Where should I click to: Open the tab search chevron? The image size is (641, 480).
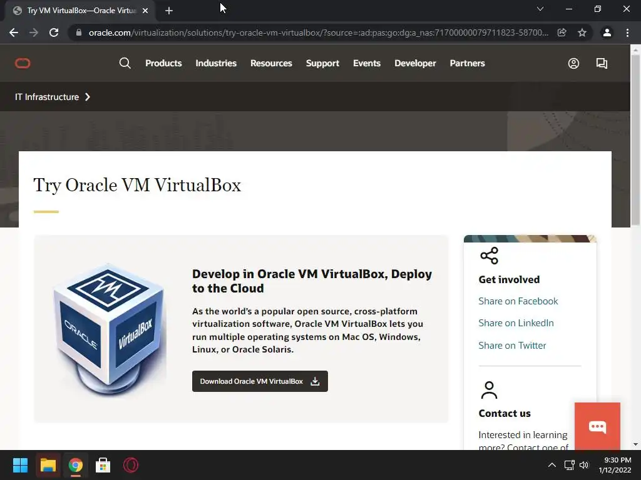coord(540,9)
